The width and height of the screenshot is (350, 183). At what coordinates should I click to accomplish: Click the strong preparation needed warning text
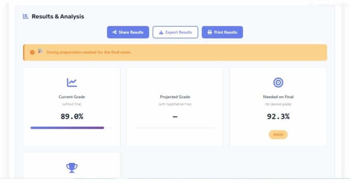(x=89, y=52)
